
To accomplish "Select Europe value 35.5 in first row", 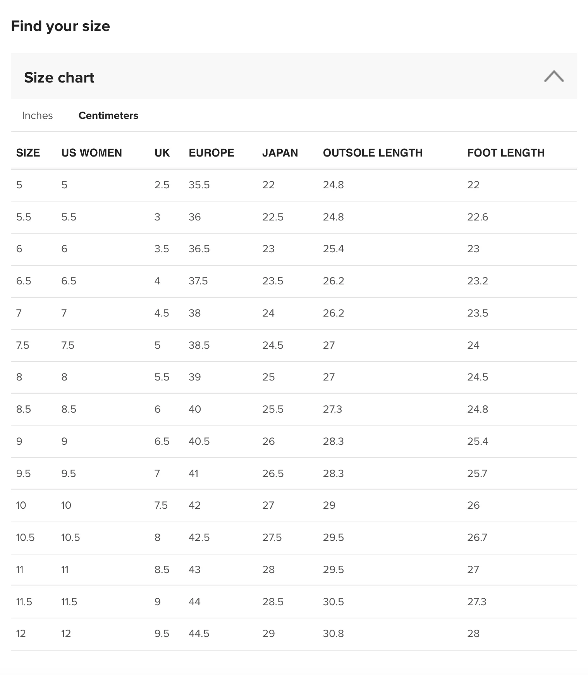I will [199, 185].
